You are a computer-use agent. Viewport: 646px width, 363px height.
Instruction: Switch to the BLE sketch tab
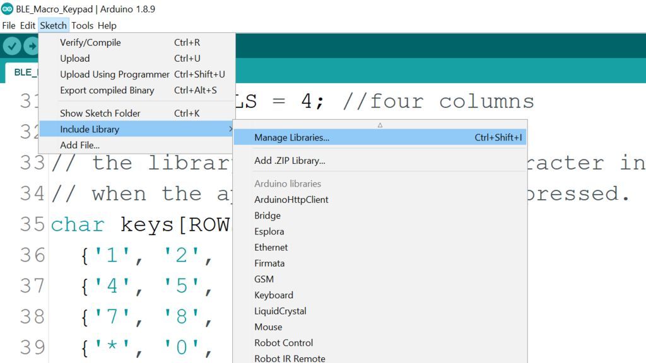(25, 72)
